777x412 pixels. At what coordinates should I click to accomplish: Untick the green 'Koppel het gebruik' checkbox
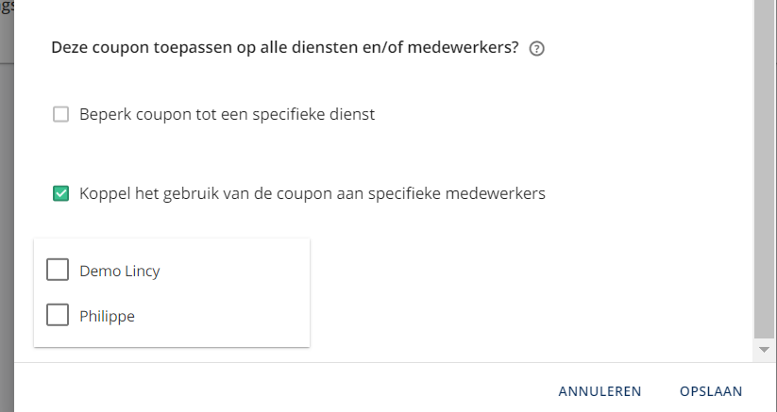point(61,193)
